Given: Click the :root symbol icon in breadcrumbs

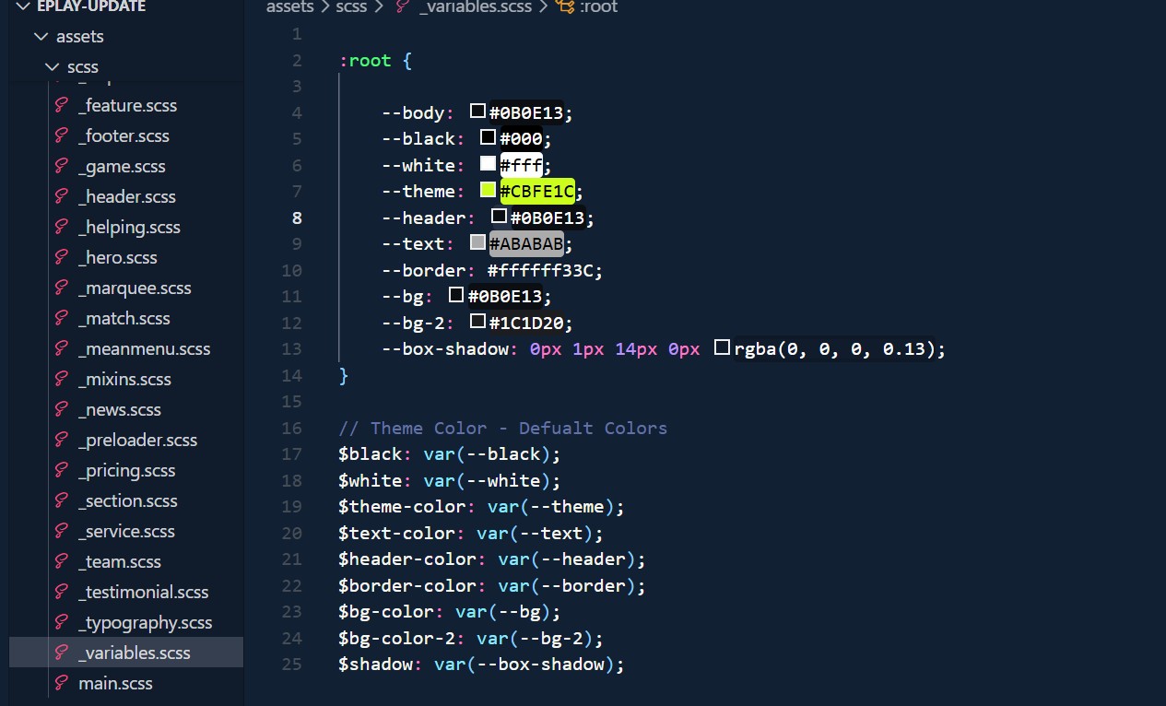Looking at the screenshot, I should pyautogui.click(x=566, y=7).
